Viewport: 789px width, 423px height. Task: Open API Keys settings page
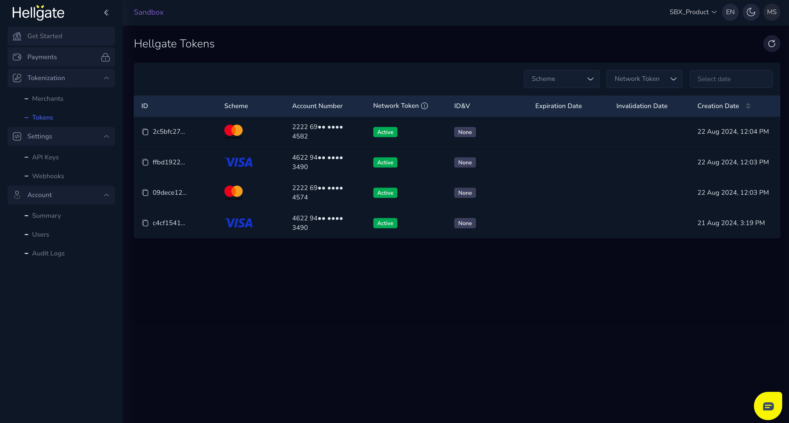point(45,157)
